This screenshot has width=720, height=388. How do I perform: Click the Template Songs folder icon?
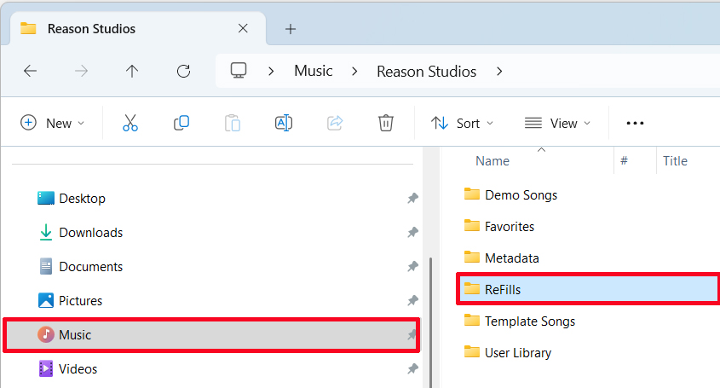[x=471, y=321]
